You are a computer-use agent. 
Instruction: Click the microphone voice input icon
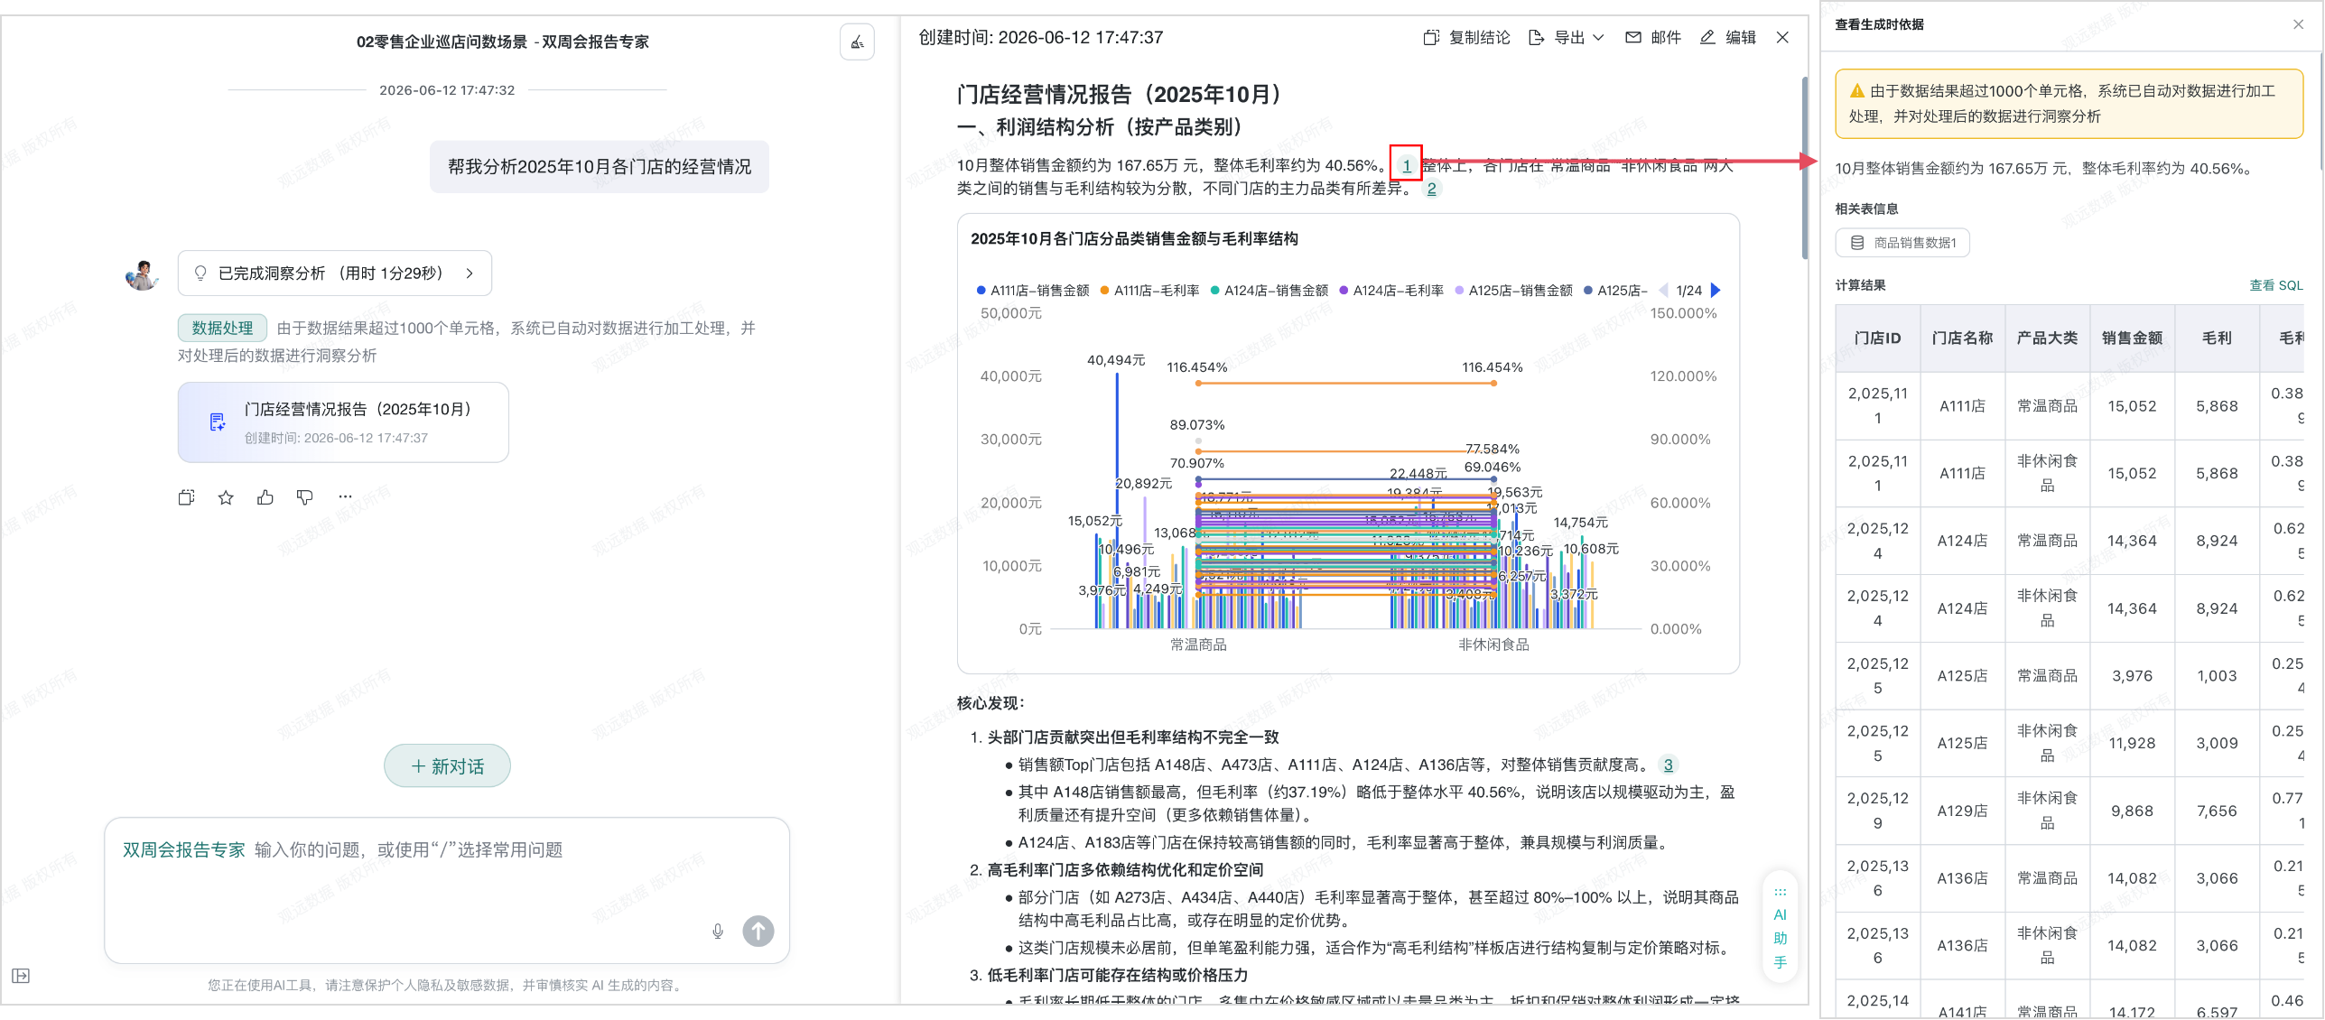pos(718,931)
